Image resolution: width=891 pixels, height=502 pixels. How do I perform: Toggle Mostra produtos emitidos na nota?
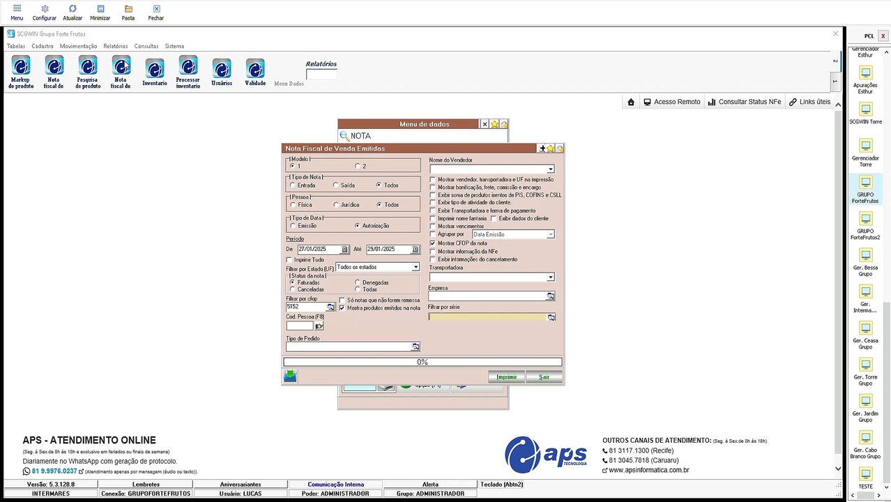pos(342,308)
